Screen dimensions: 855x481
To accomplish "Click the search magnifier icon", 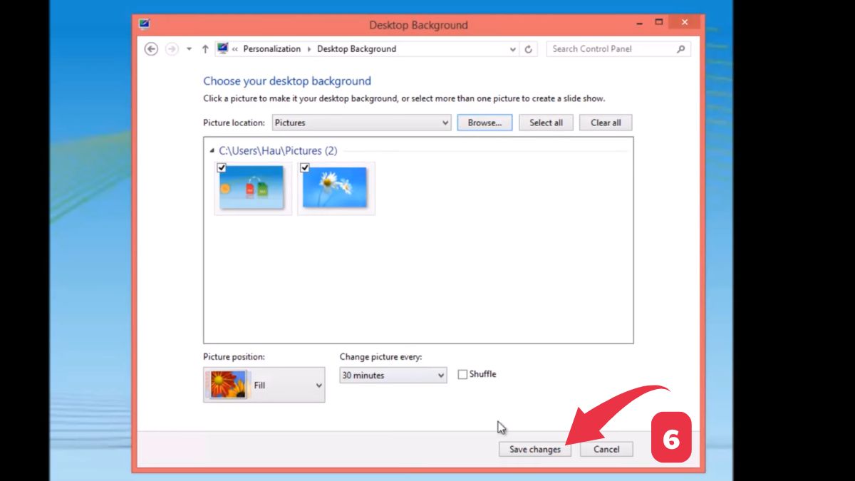I will coord(680,48).
